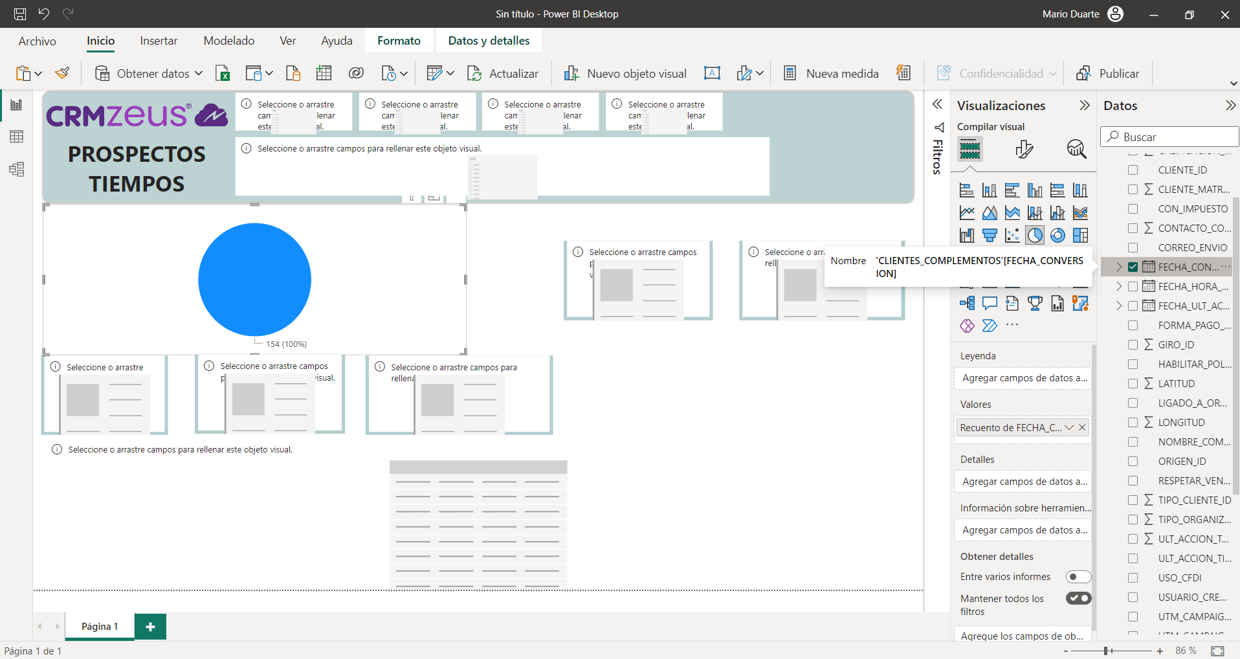The width and height of the screenshot is (1240, 659).
Task: Open the Modelado ribbon tab
Action: click(x=229, y=41)
